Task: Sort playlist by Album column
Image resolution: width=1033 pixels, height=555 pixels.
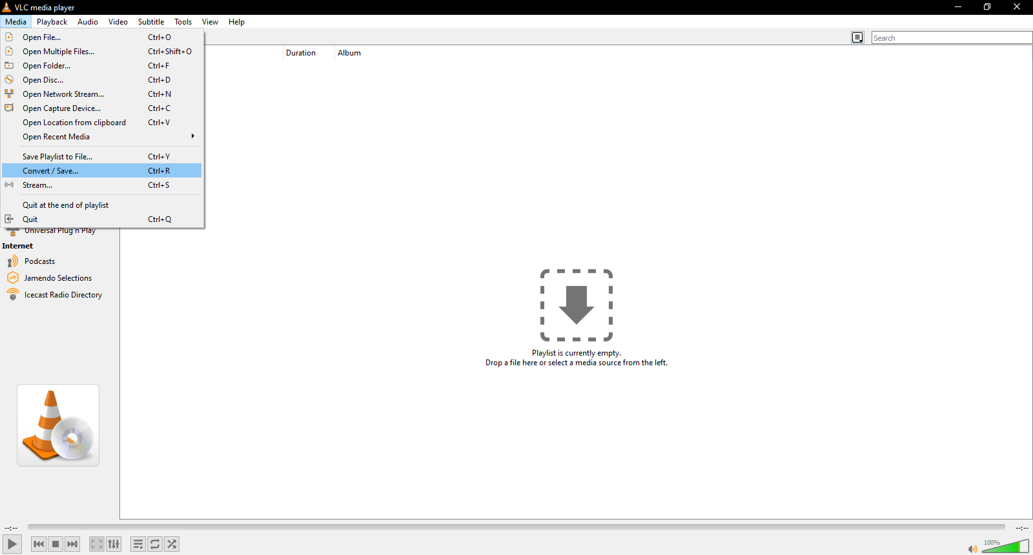Action: click(349, 53)
